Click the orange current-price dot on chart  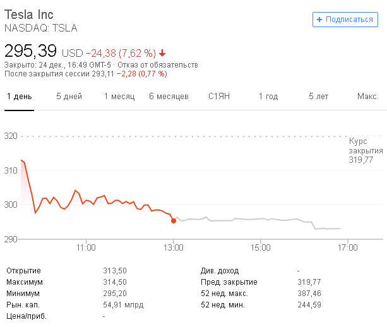click(x=174, y=220)
